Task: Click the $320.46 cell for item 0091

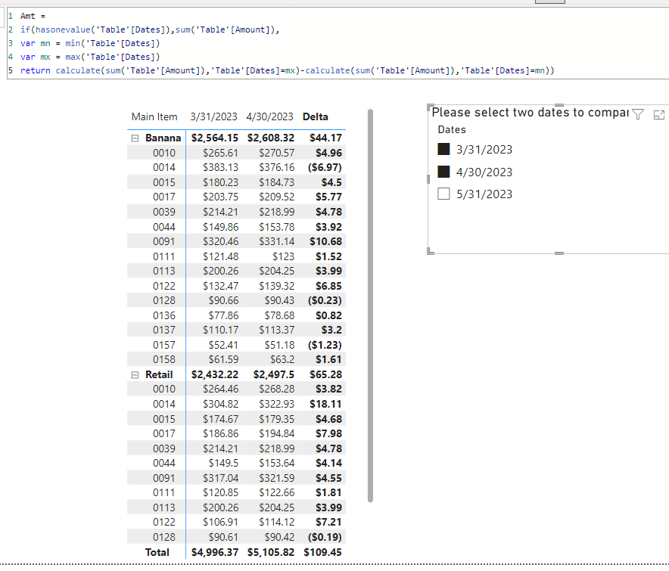Action: pyautogui.click(x=220, y=241)
